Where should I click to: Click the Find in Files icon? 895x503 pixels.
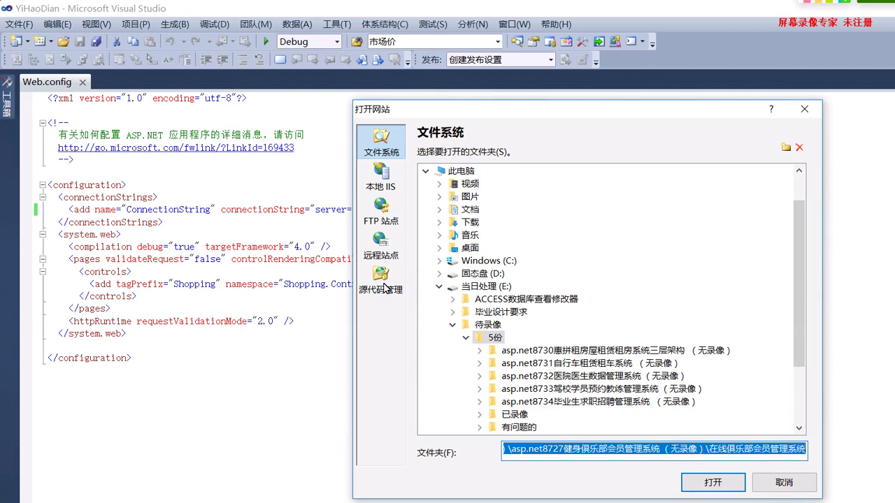coord(357,41)
